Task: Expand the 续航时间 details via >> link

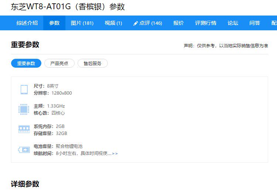Action: 115,153
